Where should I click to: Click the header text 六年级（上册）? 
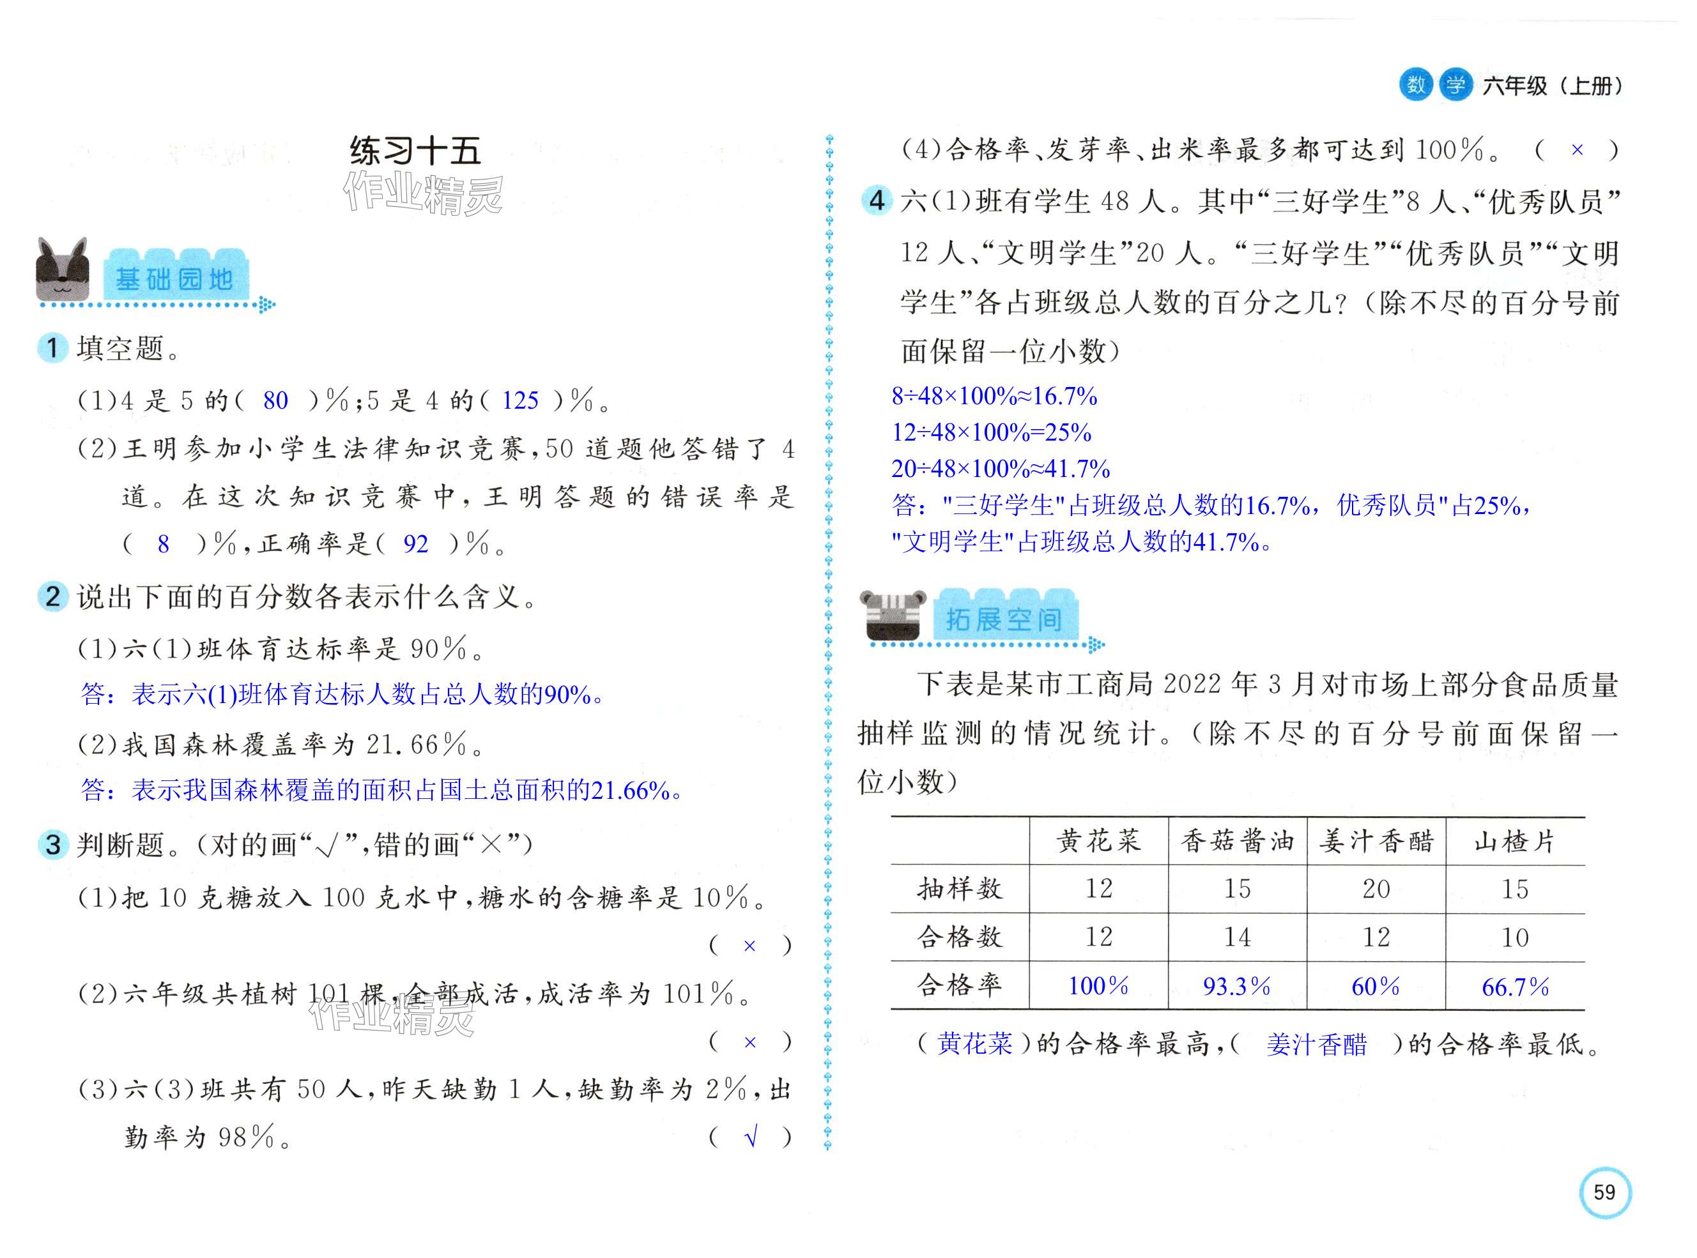[x=1552, y=86]
